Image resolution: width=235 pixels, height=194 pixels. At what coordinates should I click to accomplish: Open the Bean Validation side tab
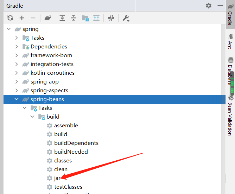(230, 116)
